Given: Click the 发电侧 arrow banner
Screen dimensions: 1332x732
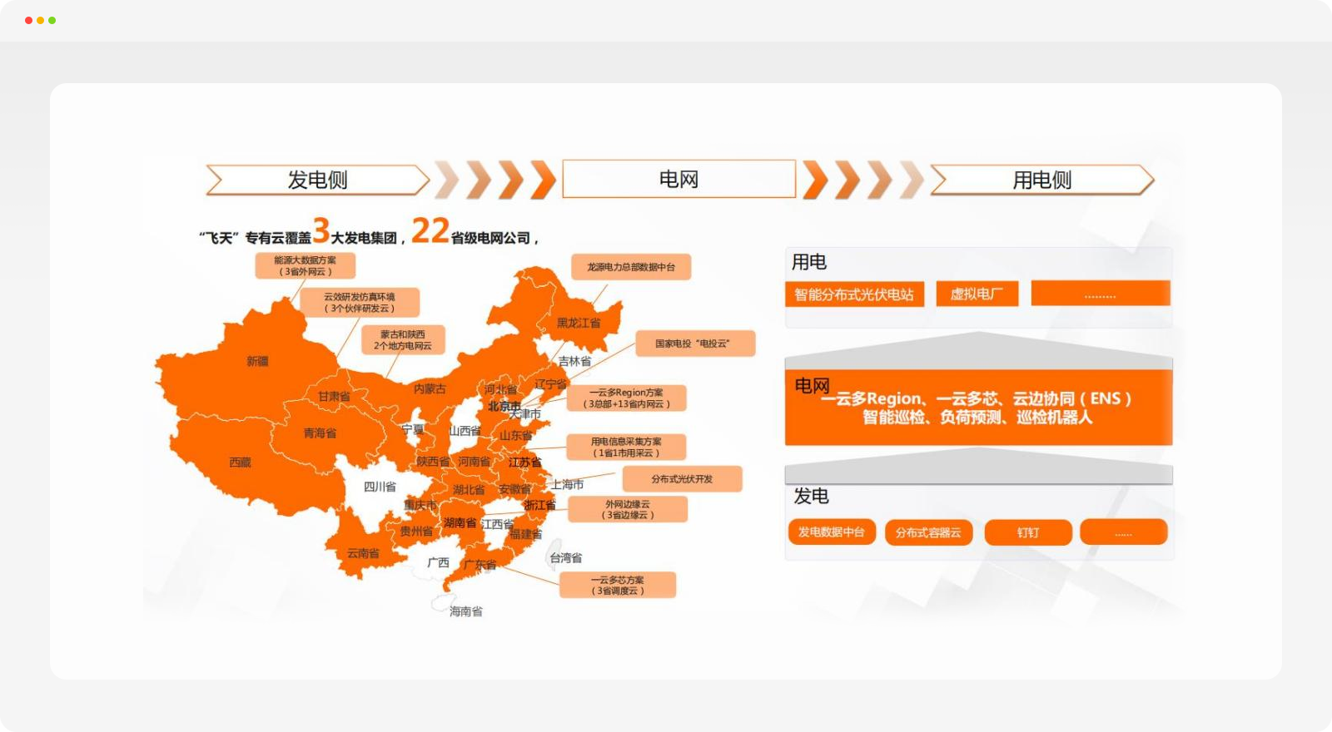Looking at the screenshot, I should pyautogui.click(x=317, y=180).
